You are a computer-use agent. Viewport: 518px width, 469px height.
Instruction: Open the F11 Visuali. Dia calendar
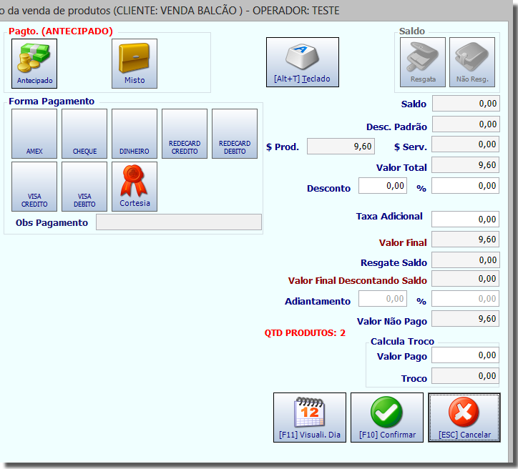coord(310,418)
